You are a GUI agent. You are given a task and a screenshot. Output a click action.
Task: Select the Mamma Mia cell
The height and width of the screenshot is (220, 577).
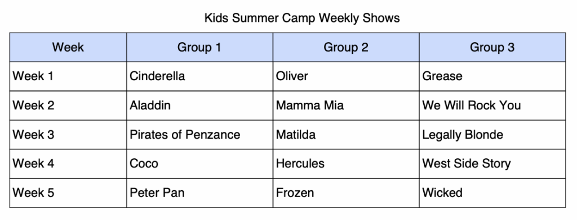click(x=346, y=106)
